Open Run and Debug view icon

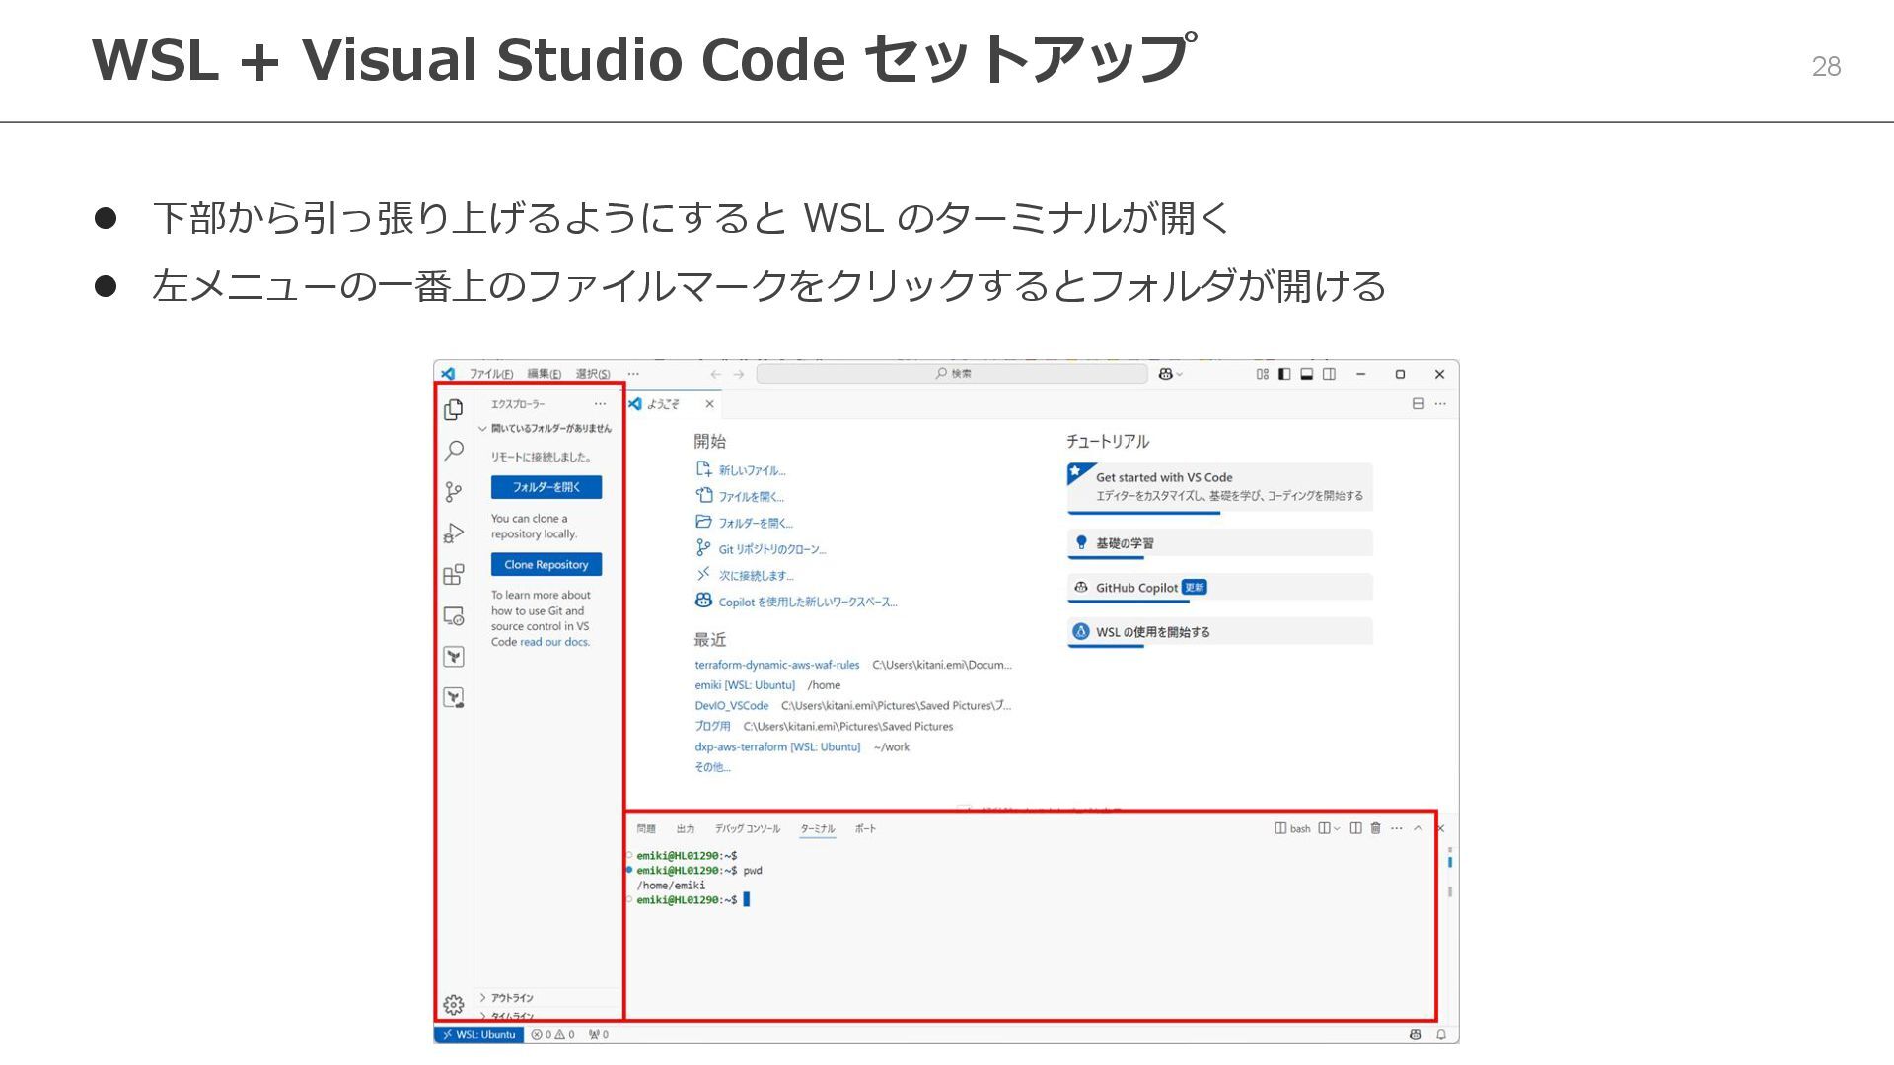454,533
